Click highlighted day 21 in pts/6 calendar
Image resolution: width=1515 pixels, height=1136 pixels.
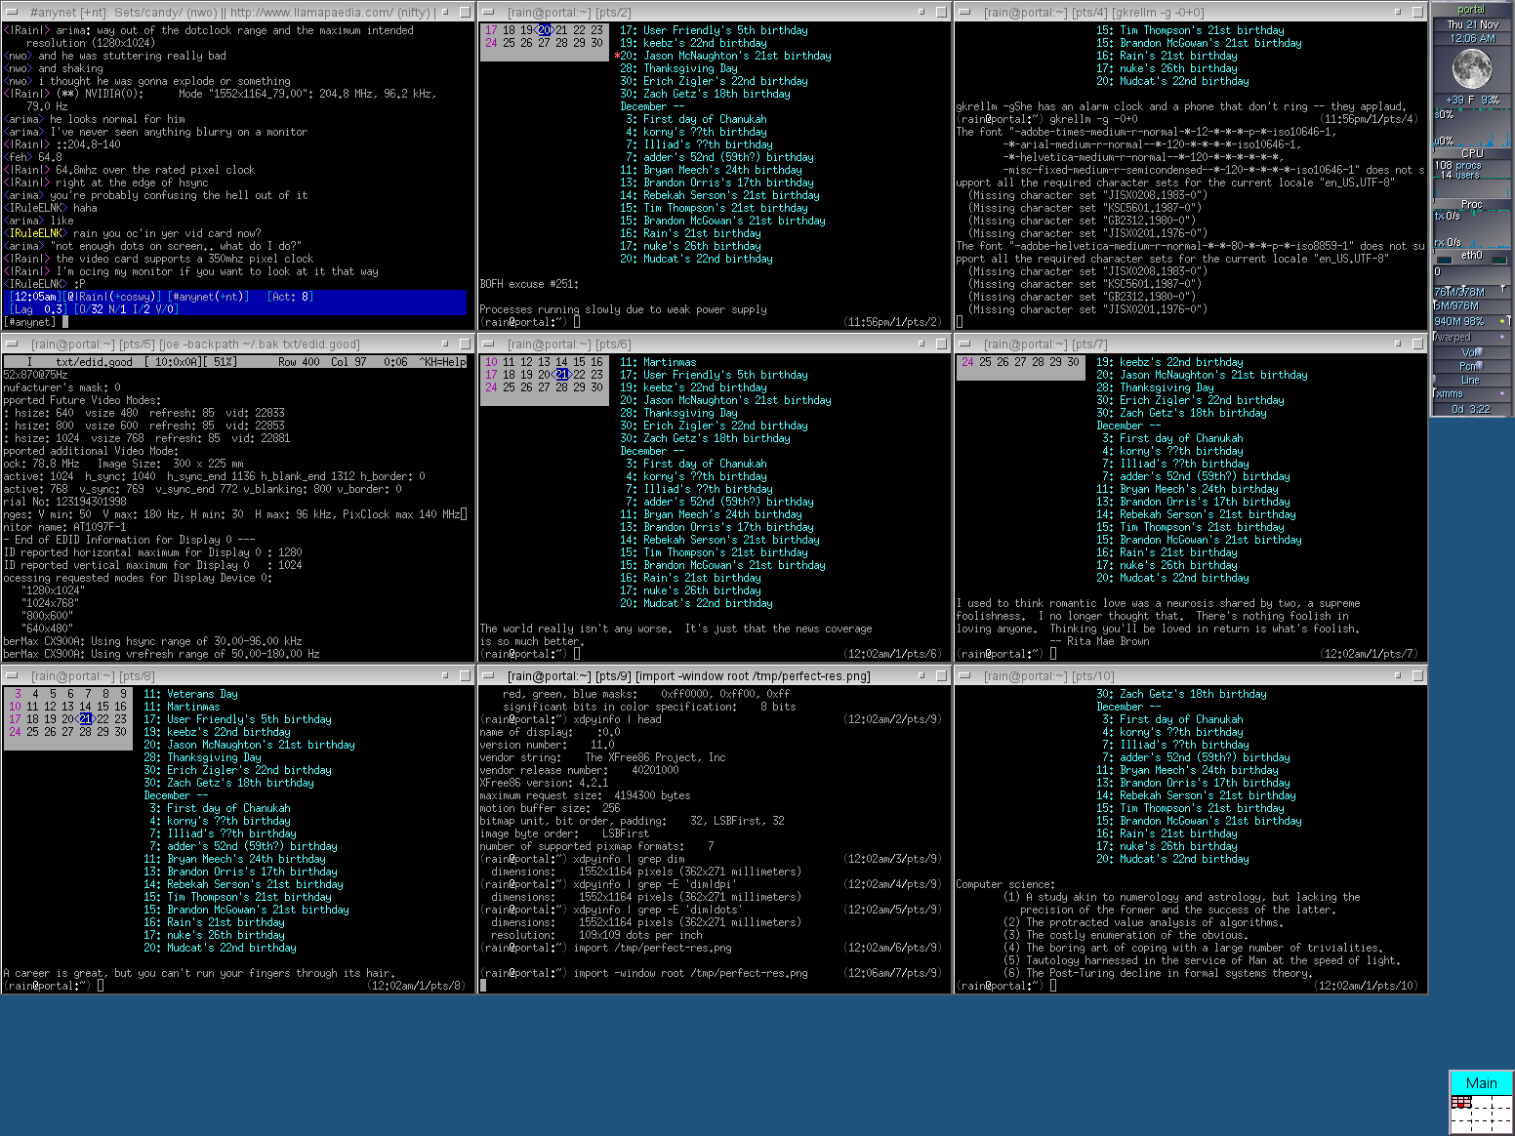(x=561, y=375)
